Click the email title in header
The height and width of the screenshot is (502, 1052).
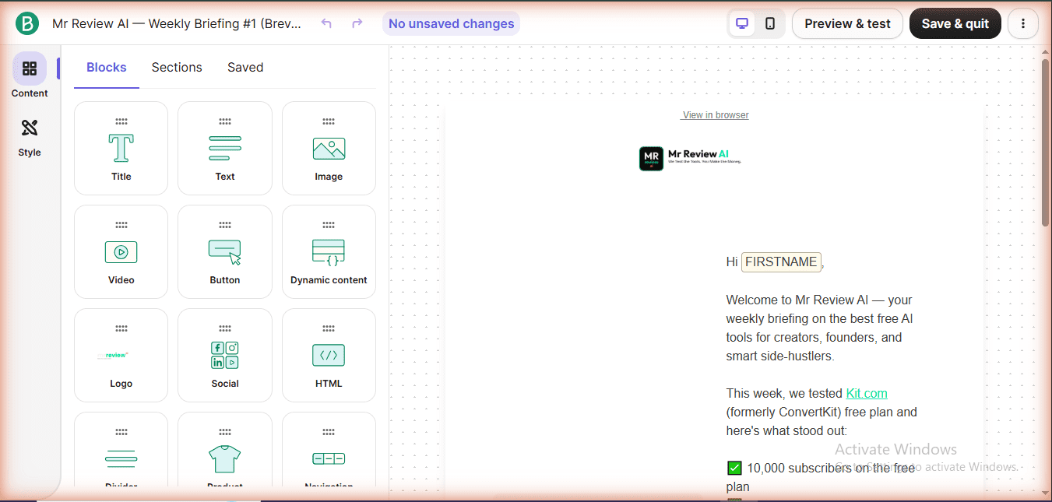(x=177, y=23)
